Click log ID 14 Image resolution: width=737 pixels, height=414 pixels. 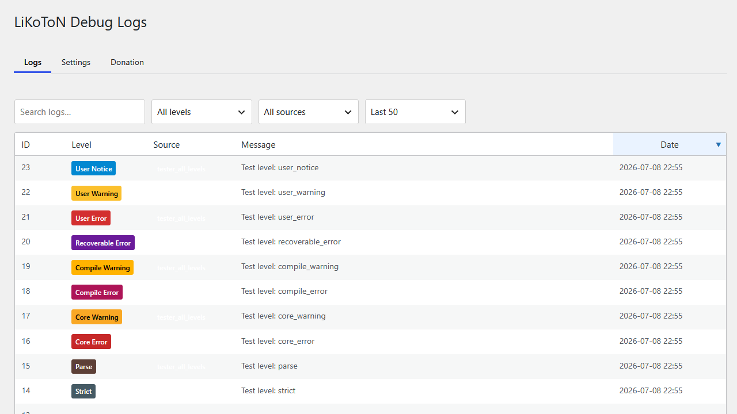pyautogui.click(x=26, y=391)
